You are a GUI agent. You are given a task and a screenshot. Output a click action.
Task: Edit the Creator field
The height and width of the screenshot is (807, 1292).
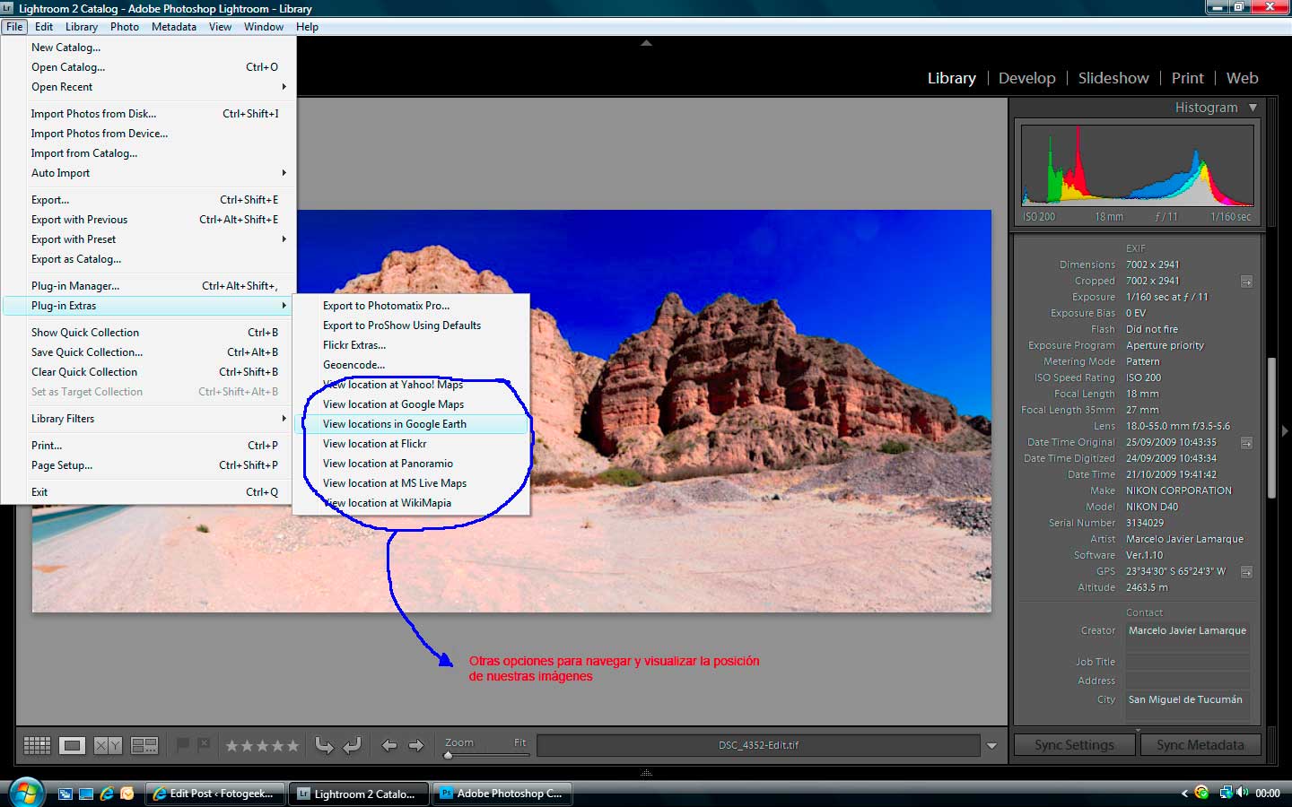[1188, 636]
